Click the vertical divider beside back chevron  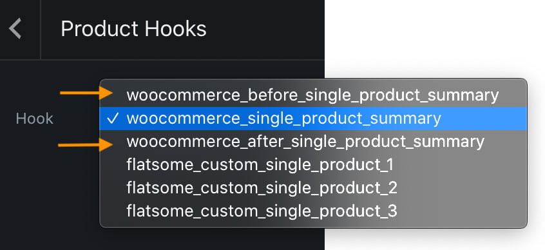click(x=41, y=30)
